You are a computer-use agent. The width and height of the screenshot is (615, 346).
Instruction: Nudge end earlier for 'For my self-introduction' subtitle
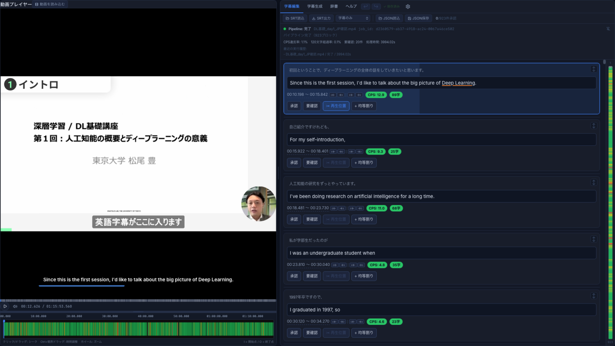(x=352, y=152)
